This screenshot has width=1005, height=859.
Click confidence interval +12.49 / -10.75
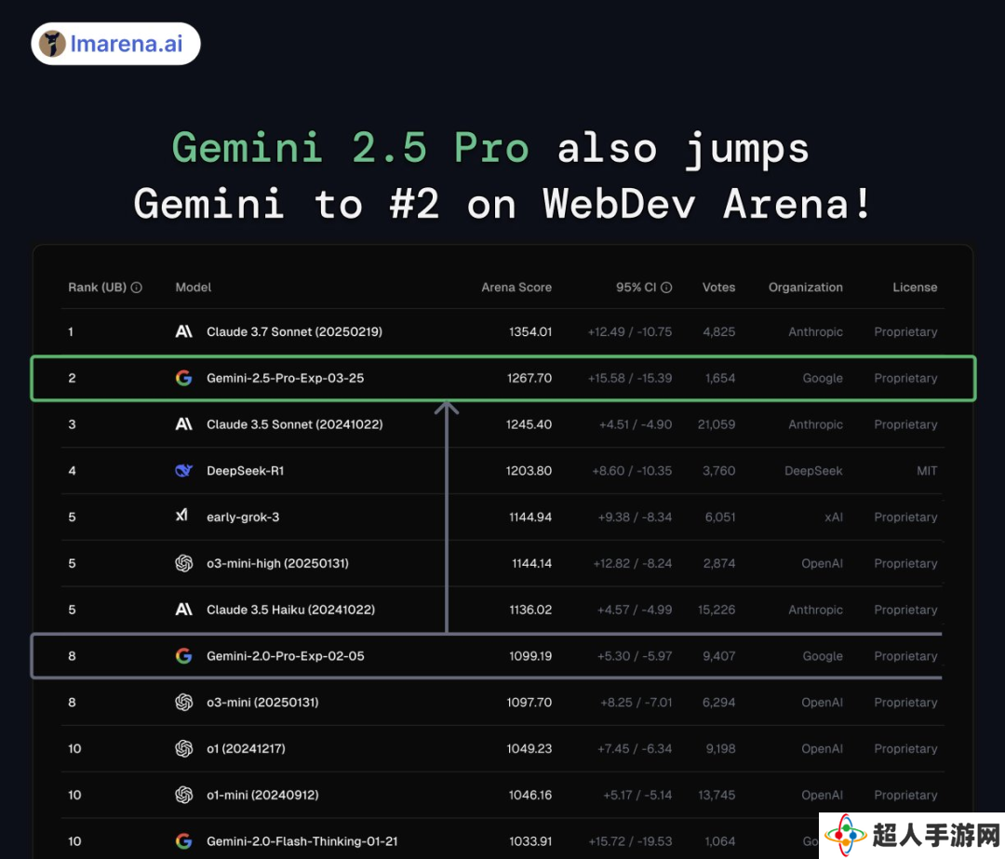[x=630, y=331]
